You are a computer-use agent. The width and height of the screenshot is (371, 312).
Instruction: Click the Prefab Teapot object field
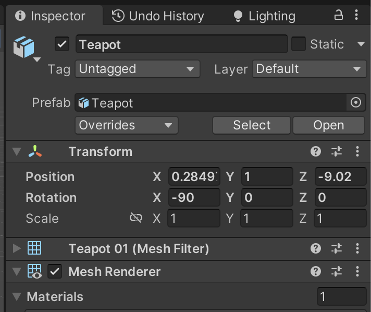[211, 103]
